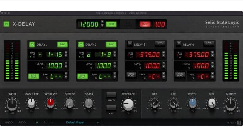243x137 pixels.
Task: Select preset slot A
Action: coord(37,122)
